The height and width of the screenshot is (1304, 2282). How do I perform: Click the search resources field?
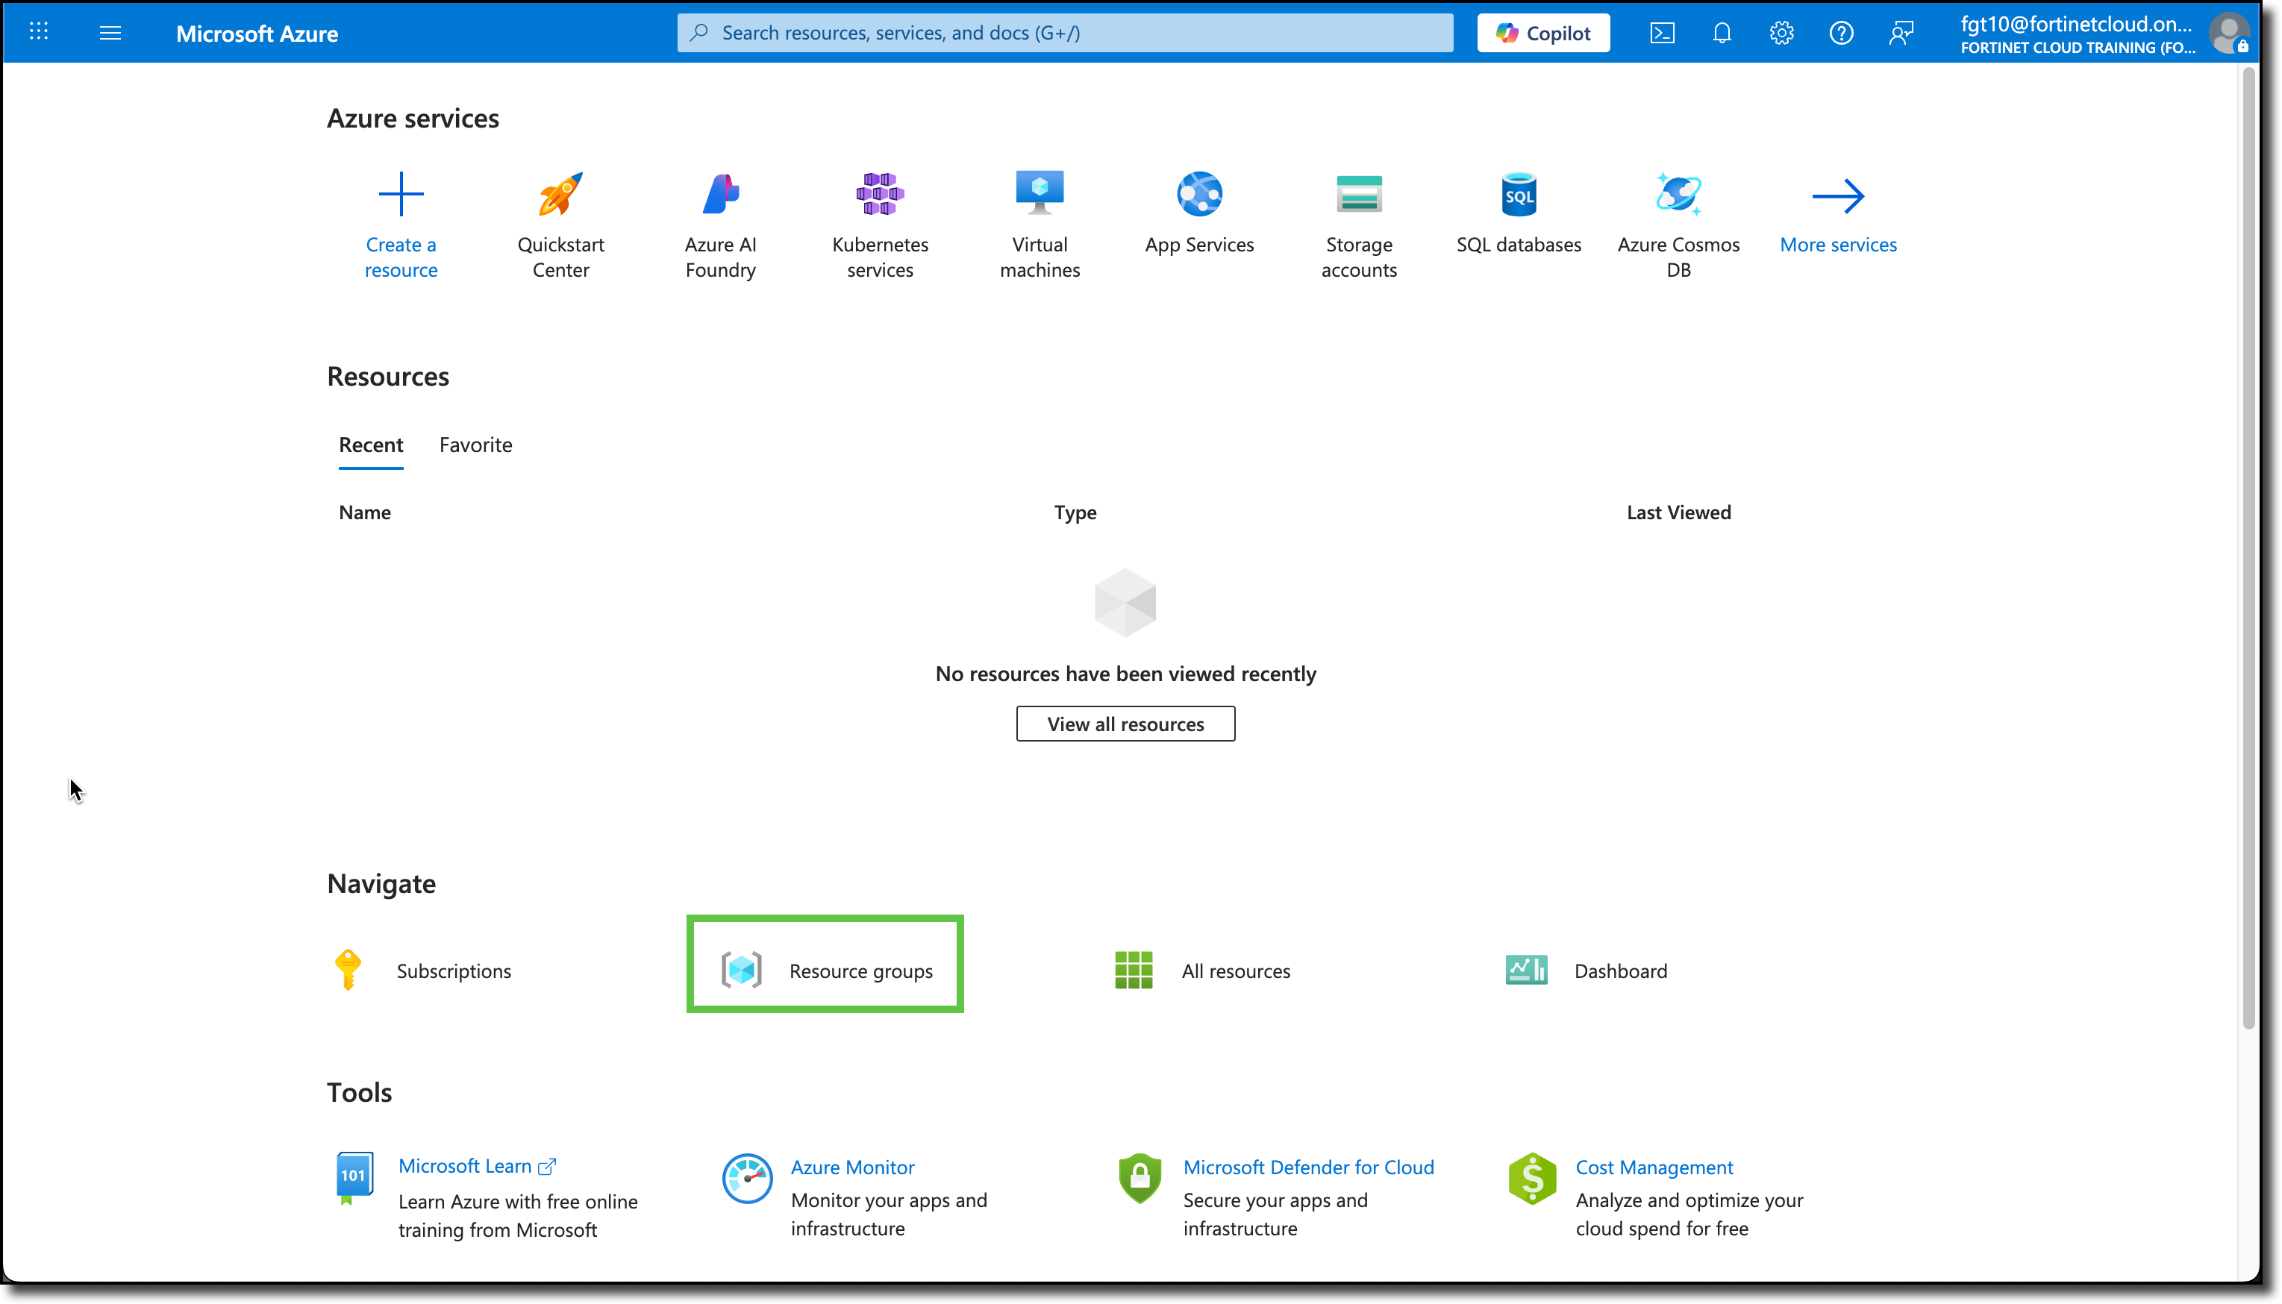(x=1064, y=32)
